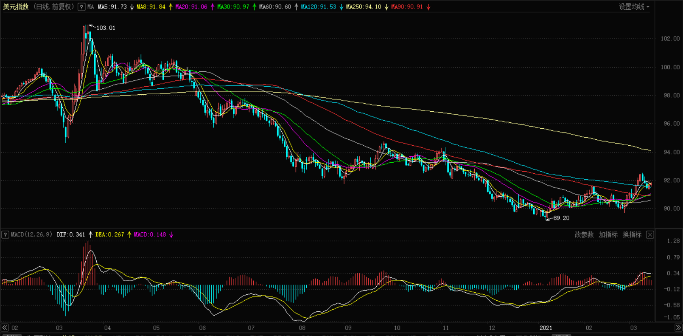Select the MA20:91.06 average label
Screen dimensions: 683x336
click(191, 7)
